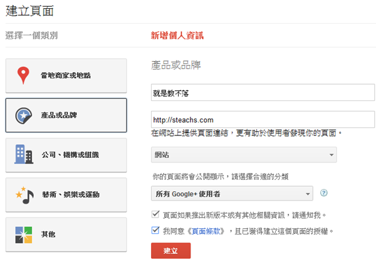Click the page name field 就是教不落

pyautogui.click(x=263, y=93)
